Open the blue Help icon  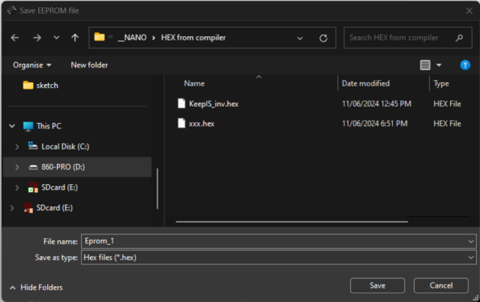click(465, 65)
